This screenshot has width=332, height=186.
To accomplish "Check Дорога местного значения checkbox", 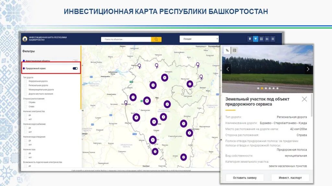I will 25,94.
